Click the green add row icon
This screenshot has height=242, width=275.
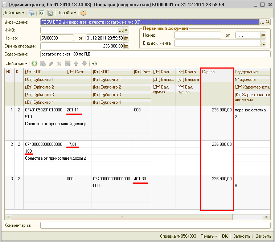pyautogui.click(x=34, y=63)
